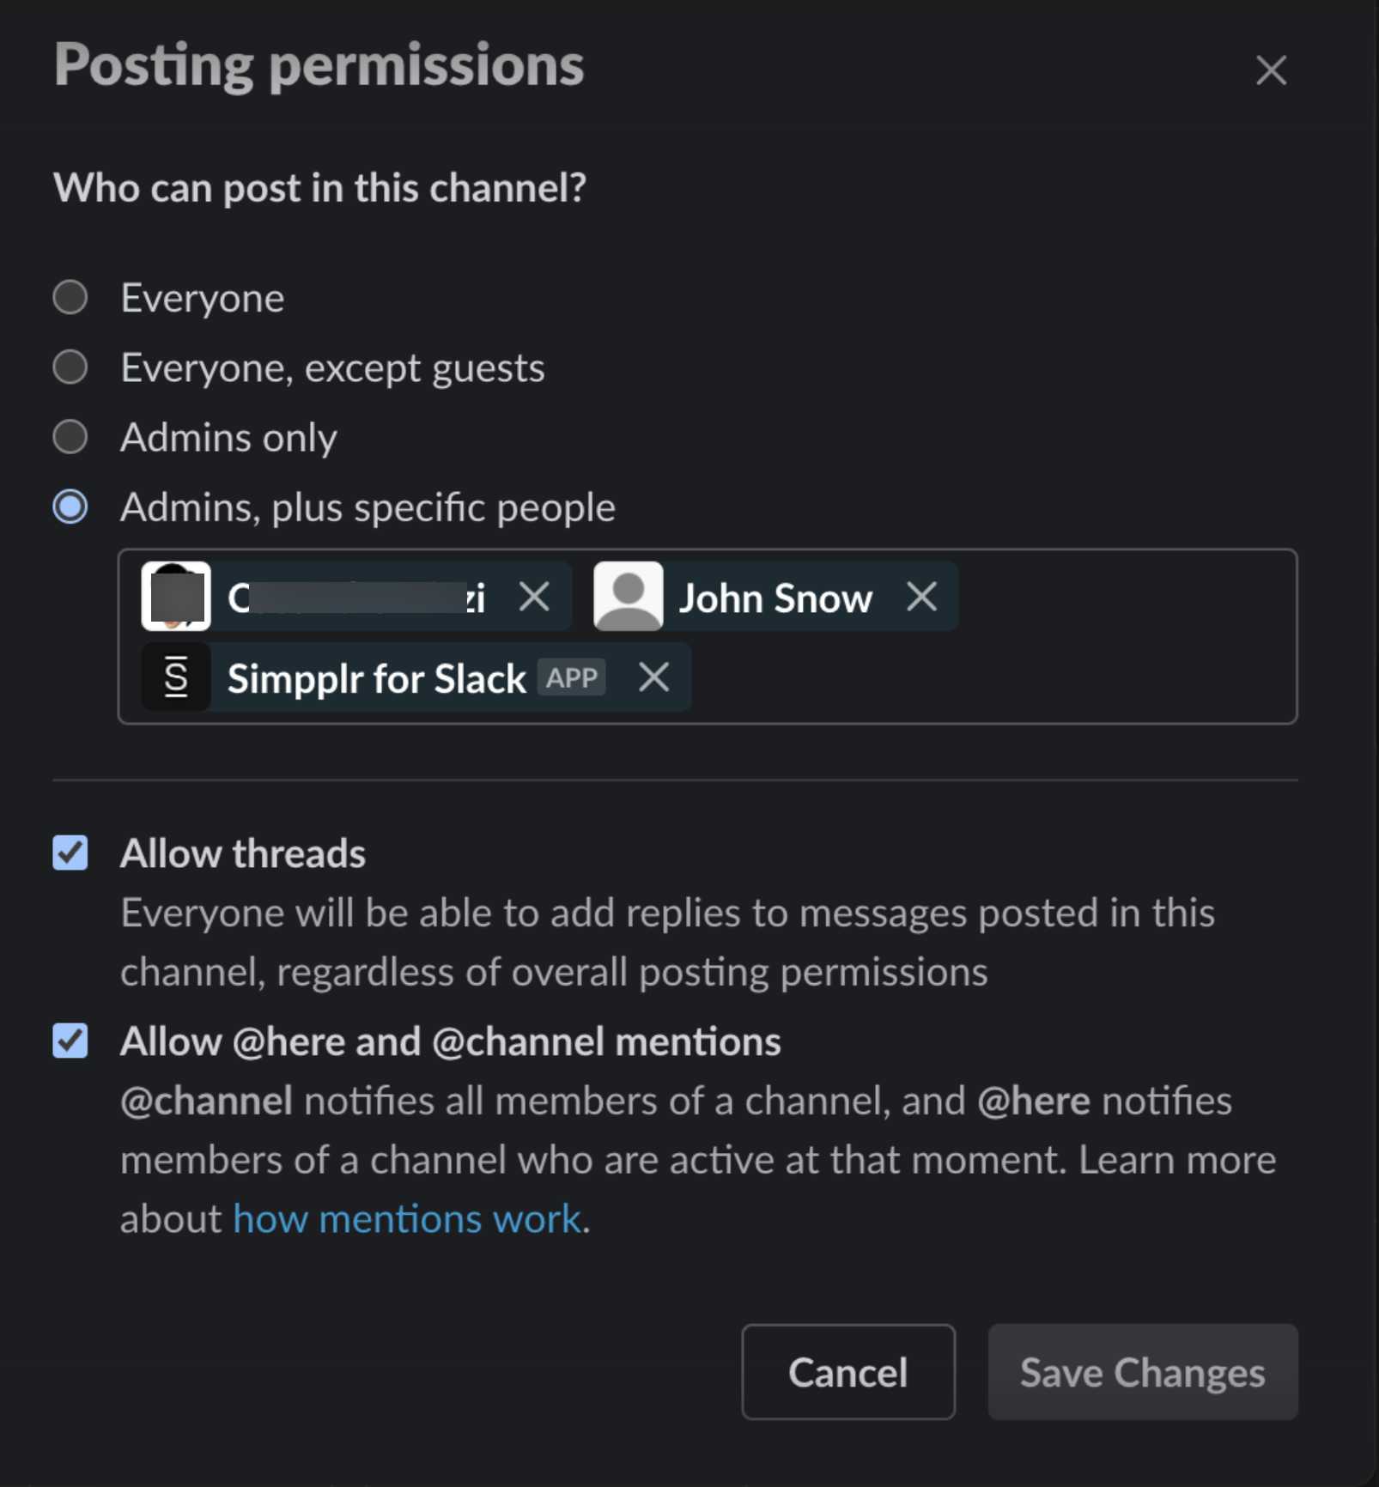The height and width of the screenshot is (1487, 1379).
Task: Select the Admins only option
Action: (71, 438)
